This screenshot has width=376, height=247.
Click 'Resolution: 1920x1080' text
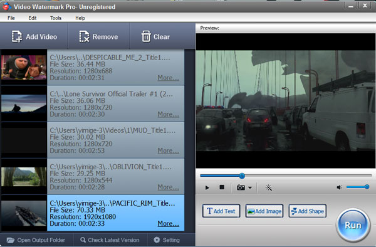click(83, 217)
